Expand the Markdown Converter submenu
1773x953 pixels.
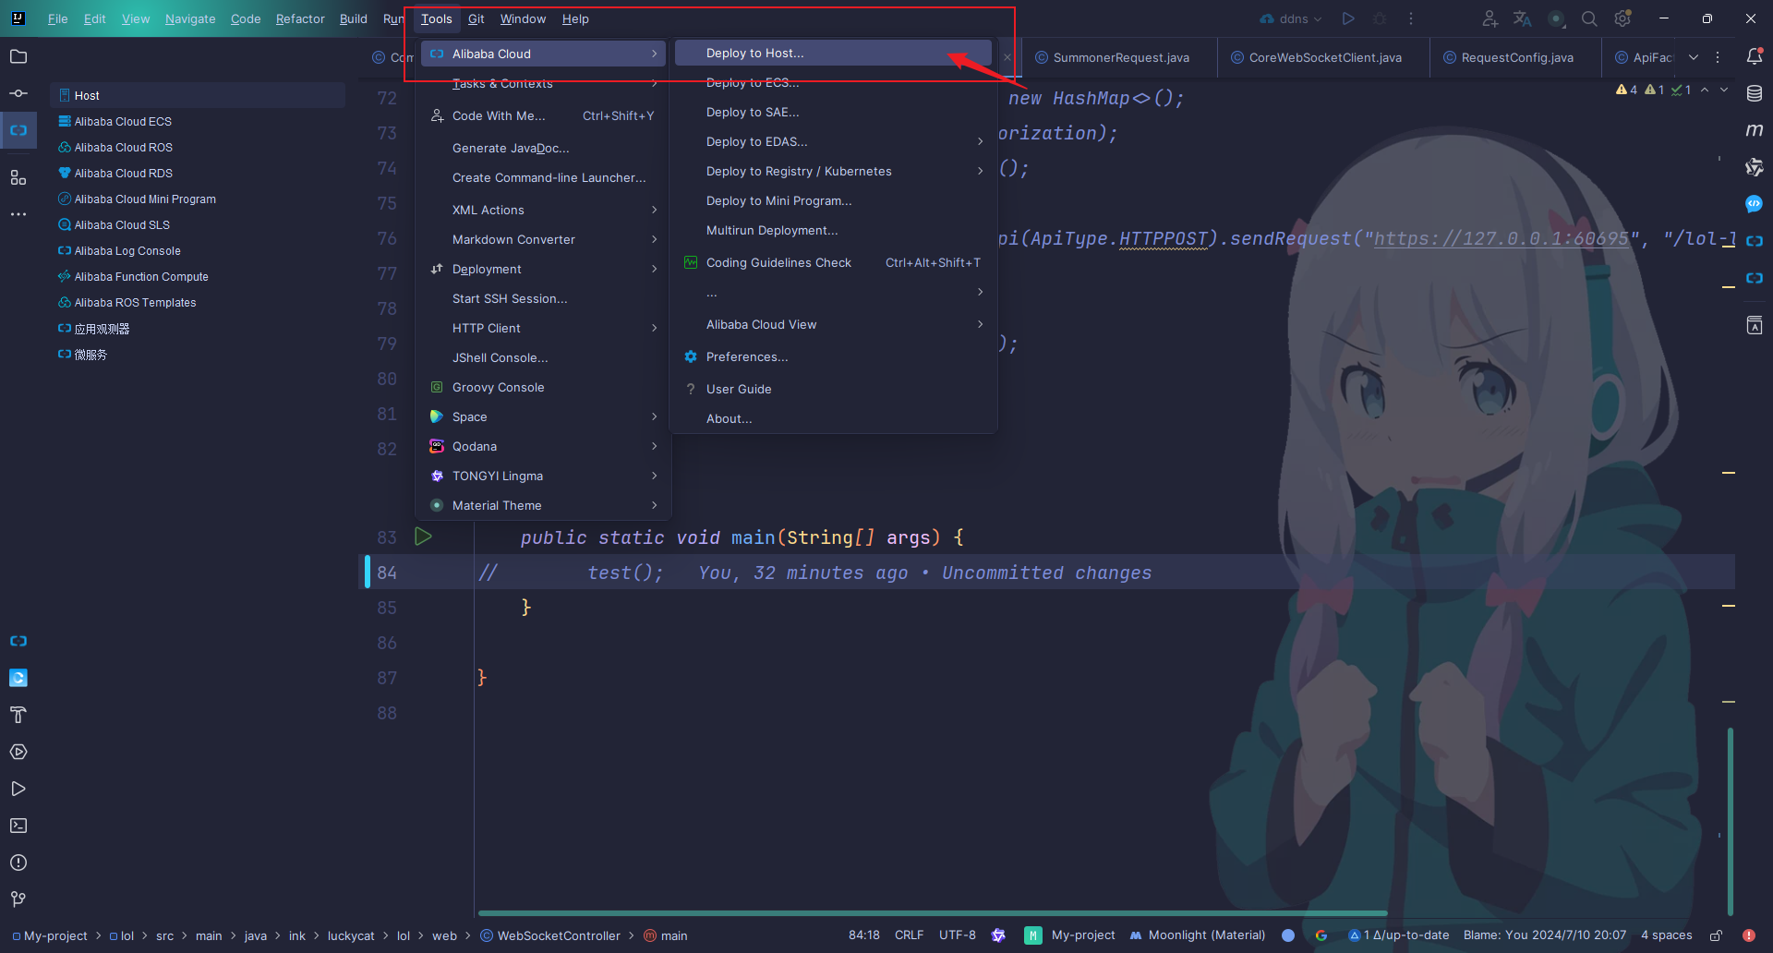pos(543,239)
